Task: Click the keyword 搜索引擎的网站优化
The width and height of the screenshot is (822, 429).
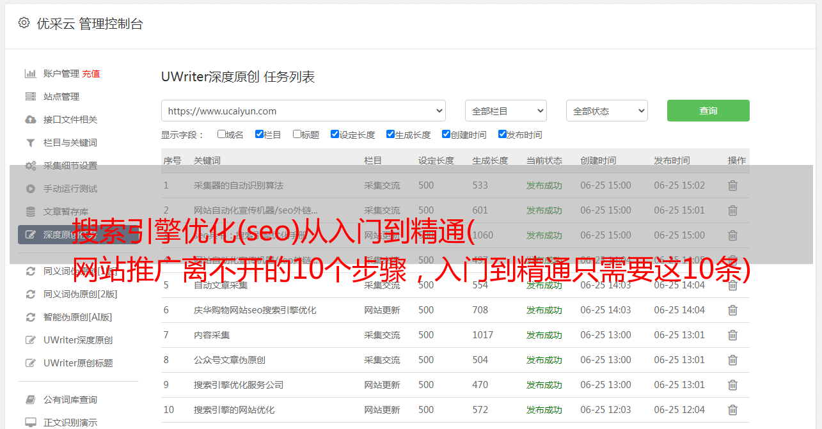Action: tap(234, 410)
